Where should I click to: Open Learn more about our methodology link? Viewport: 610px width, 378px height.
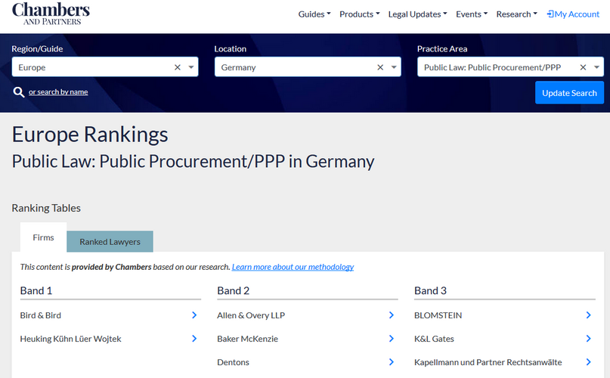click(x=293, y=267)
